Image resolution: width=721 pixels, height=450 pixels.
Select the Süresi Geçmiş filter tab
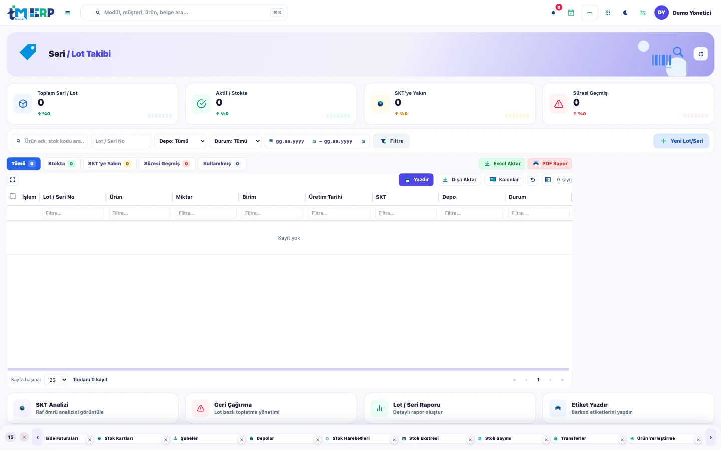pos(167,164)
